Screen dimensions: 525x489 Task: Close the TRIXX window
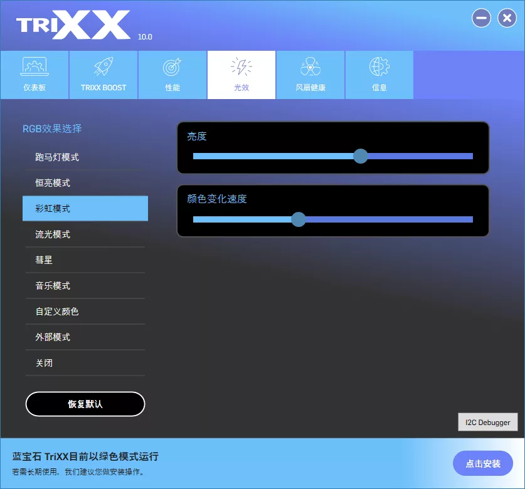tap(507, 18)
